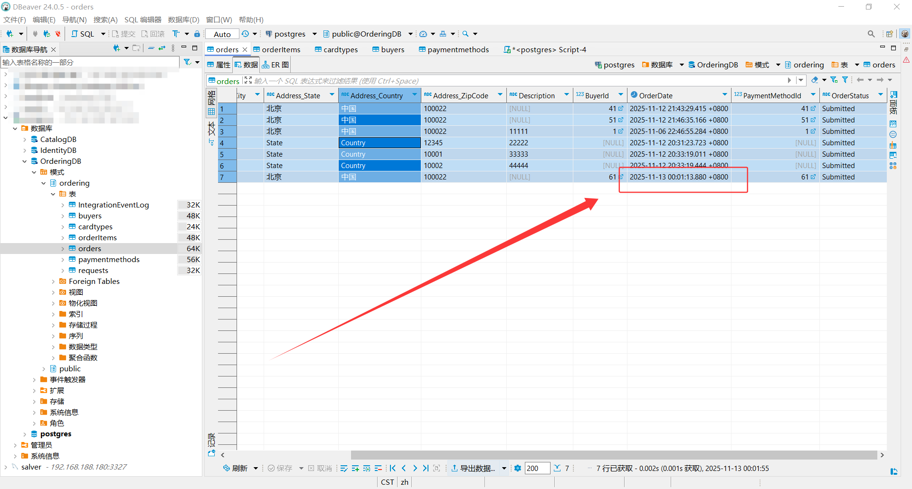The image size is (912, 489).
Task: Open the 文件(F) menu
Action: pos(15,19)
